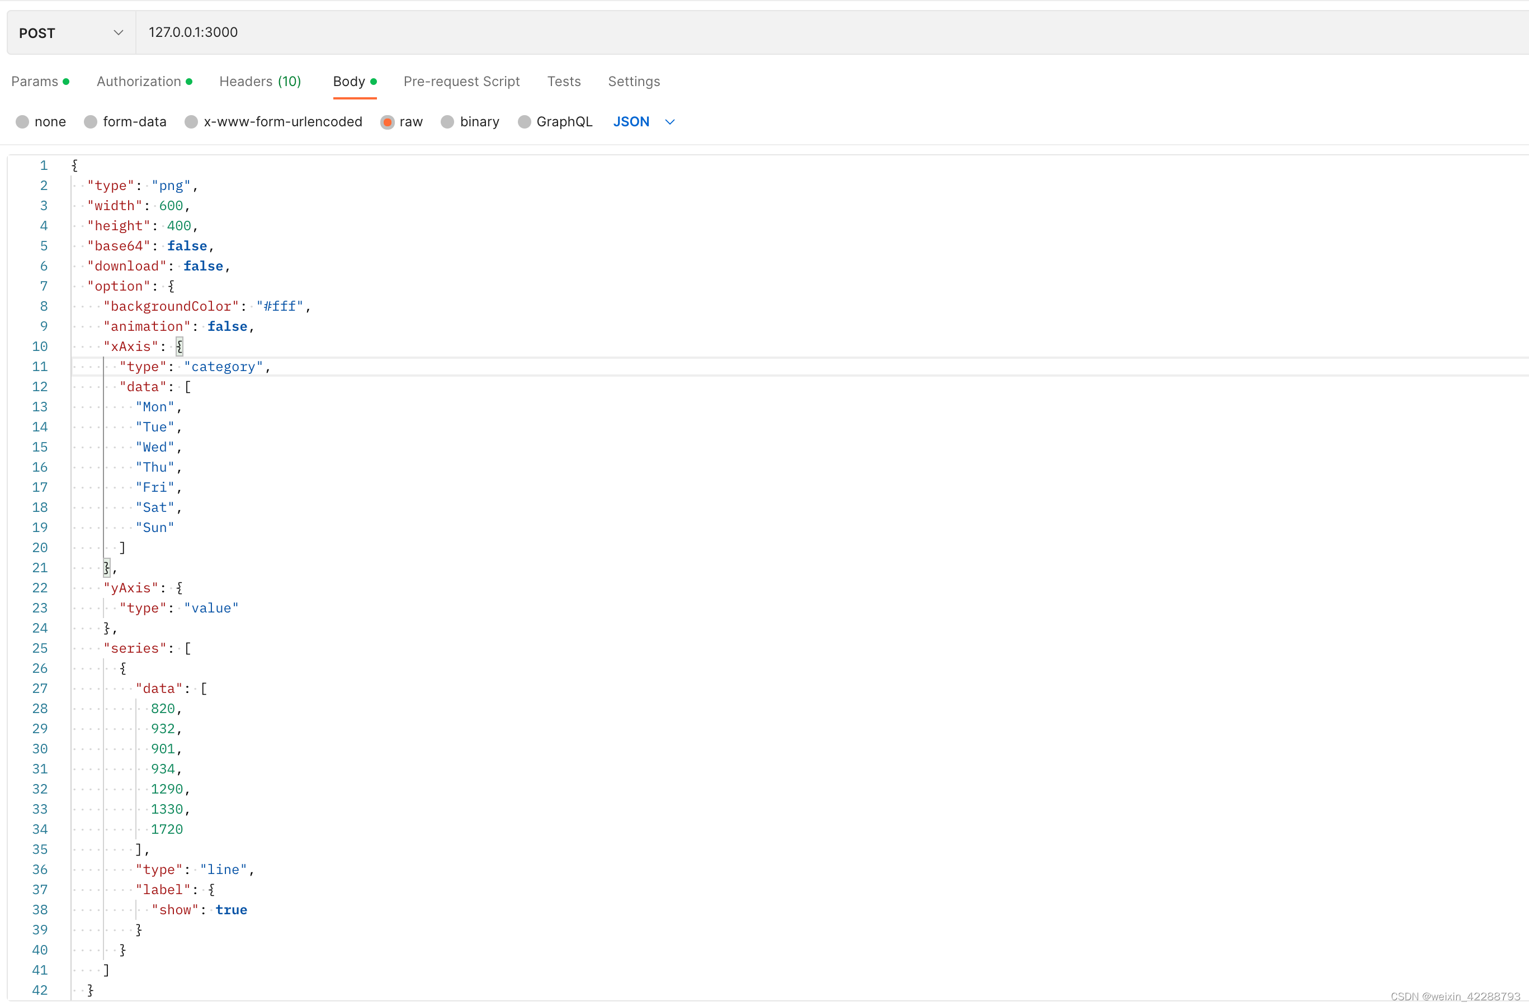Screen dimensions: 1529x1007
Task: Select x-www-form-urlencoded body type
Action: coord(191,122)
